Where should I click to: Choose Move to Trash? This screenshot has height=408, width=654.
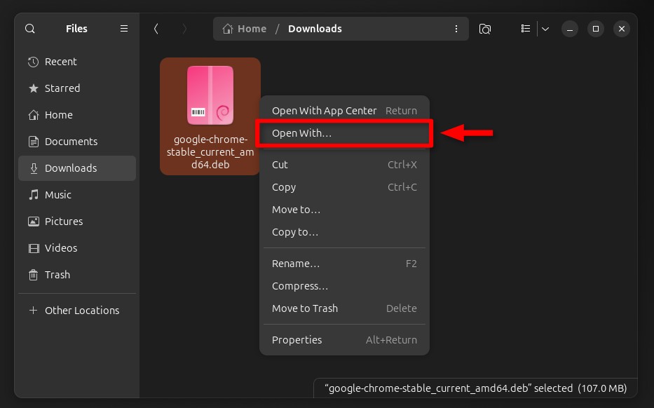pos(344,308)
